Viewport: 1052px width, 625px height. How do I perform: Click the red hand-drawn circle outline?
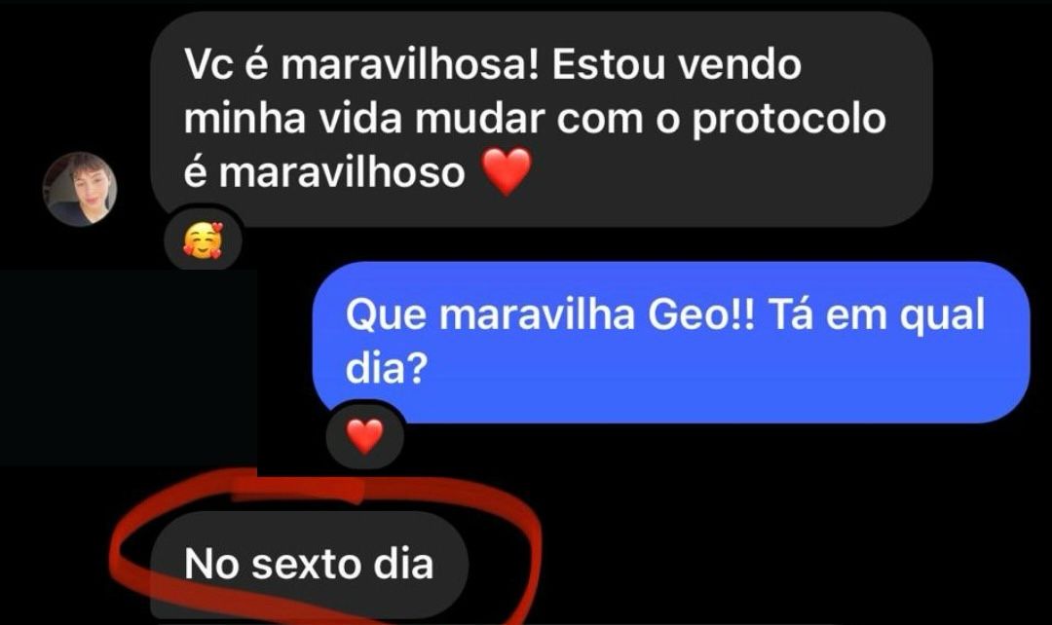pyautogui.click(x=325, y=546)
